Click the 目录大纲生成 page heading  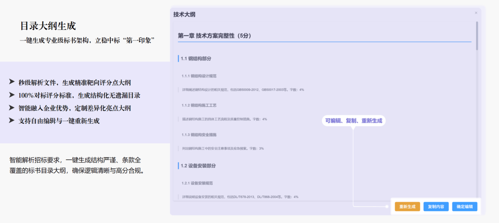[x=48, y=26]
